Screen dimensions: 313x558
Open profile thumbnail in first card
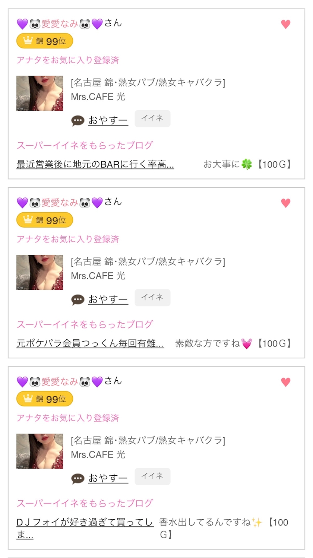[x=40, y=93]
